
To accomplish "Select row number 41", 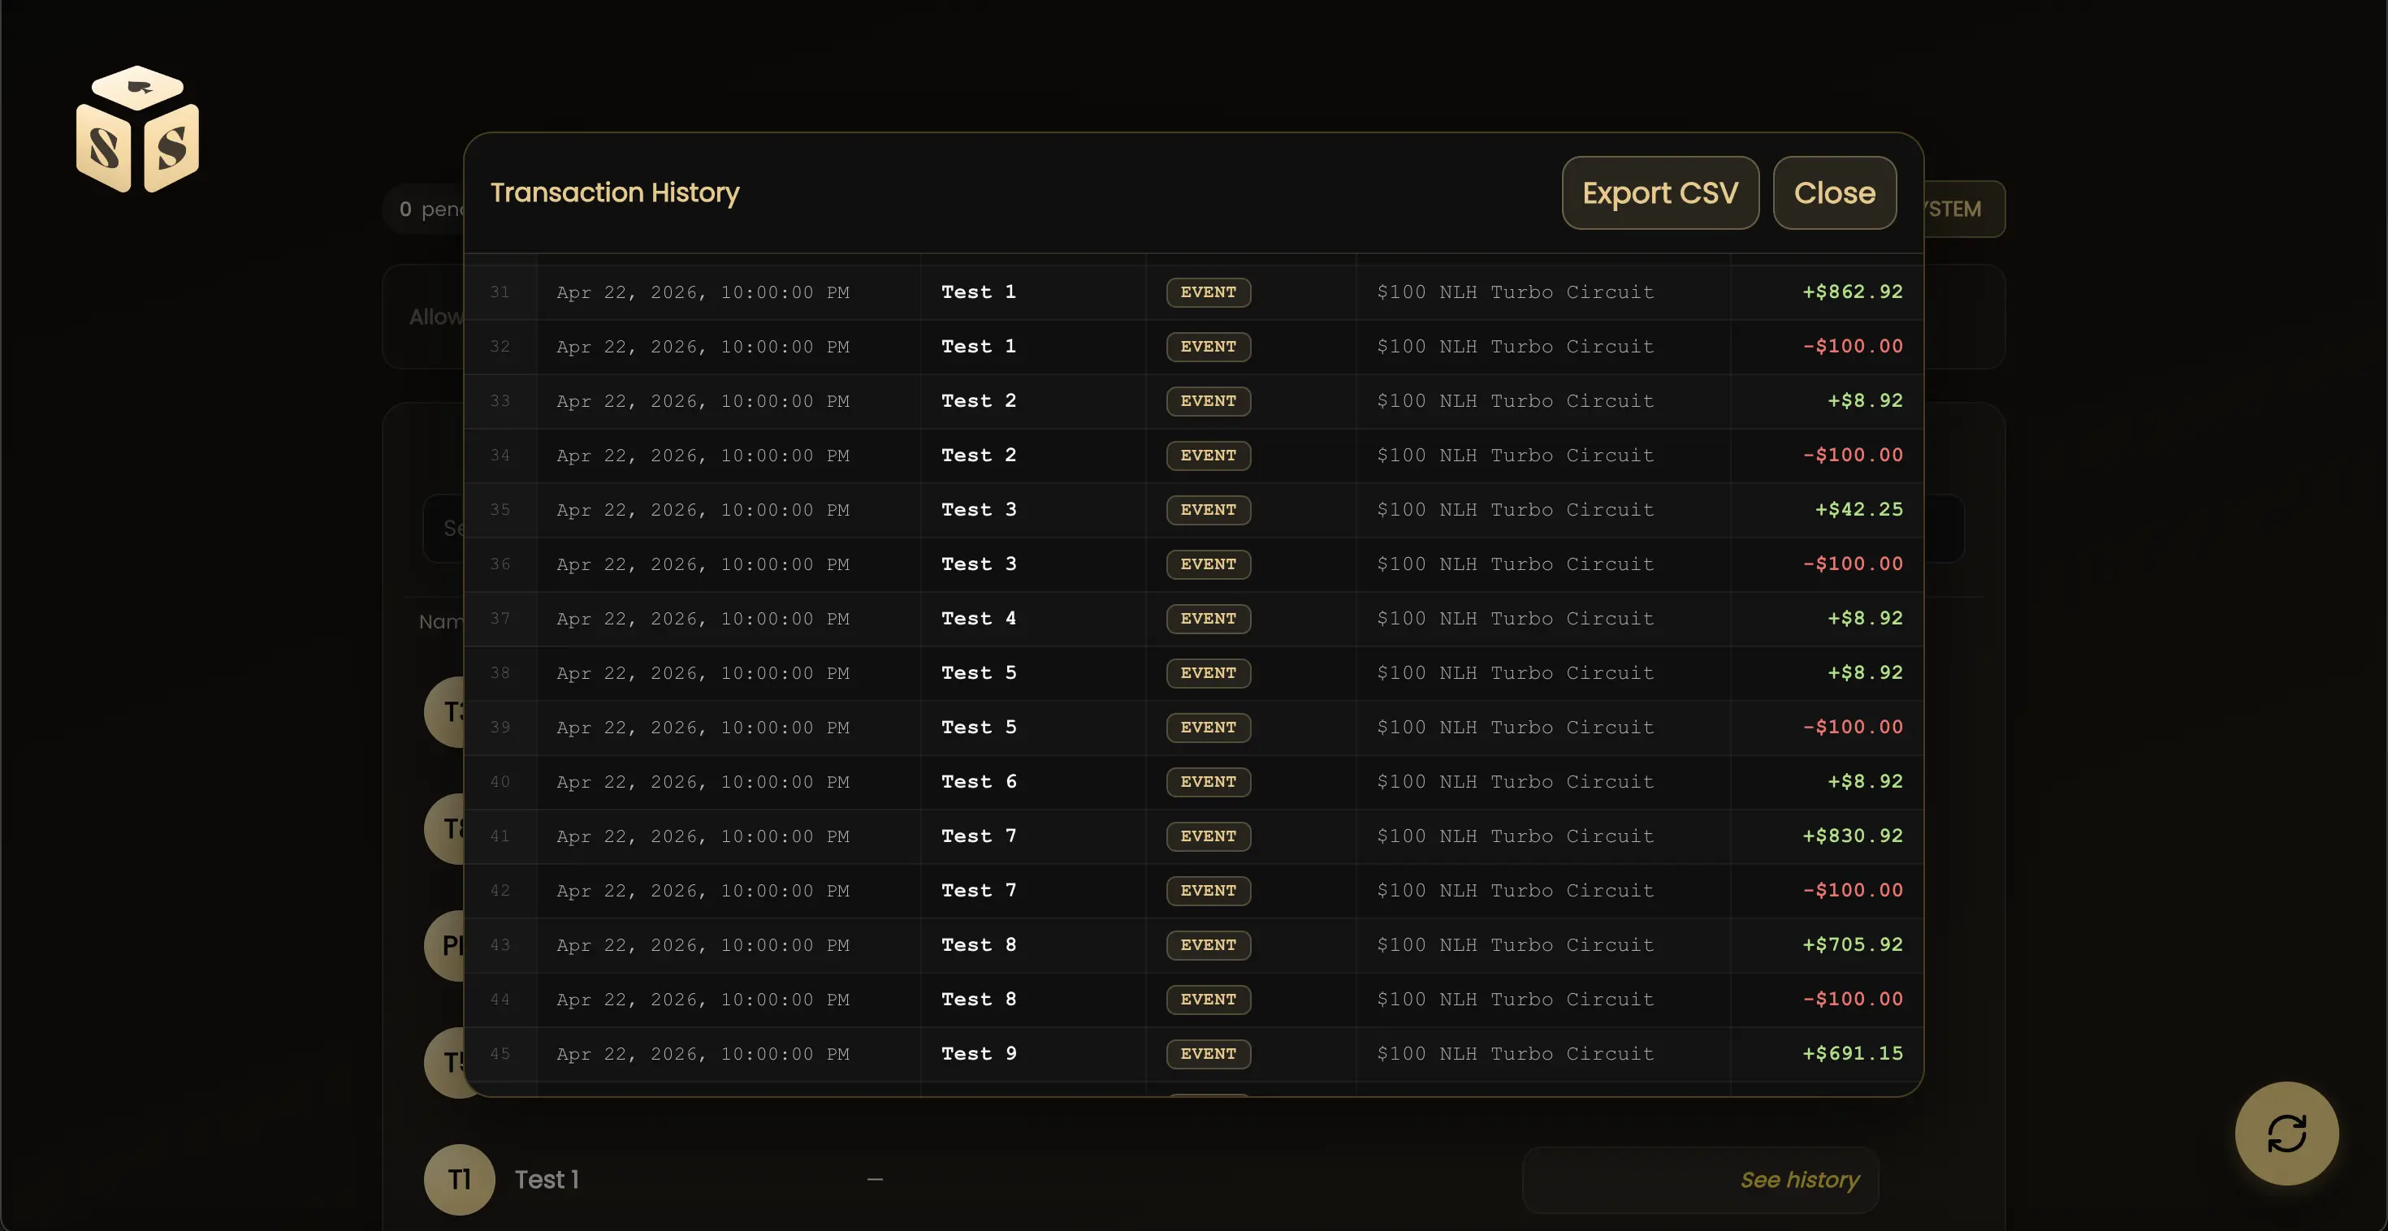I will point(500,836).
